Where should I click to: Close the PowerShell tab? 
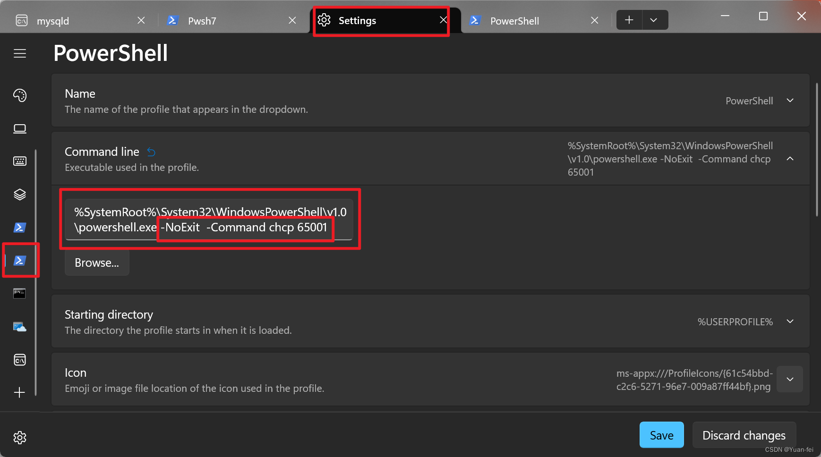click(595, 20)
